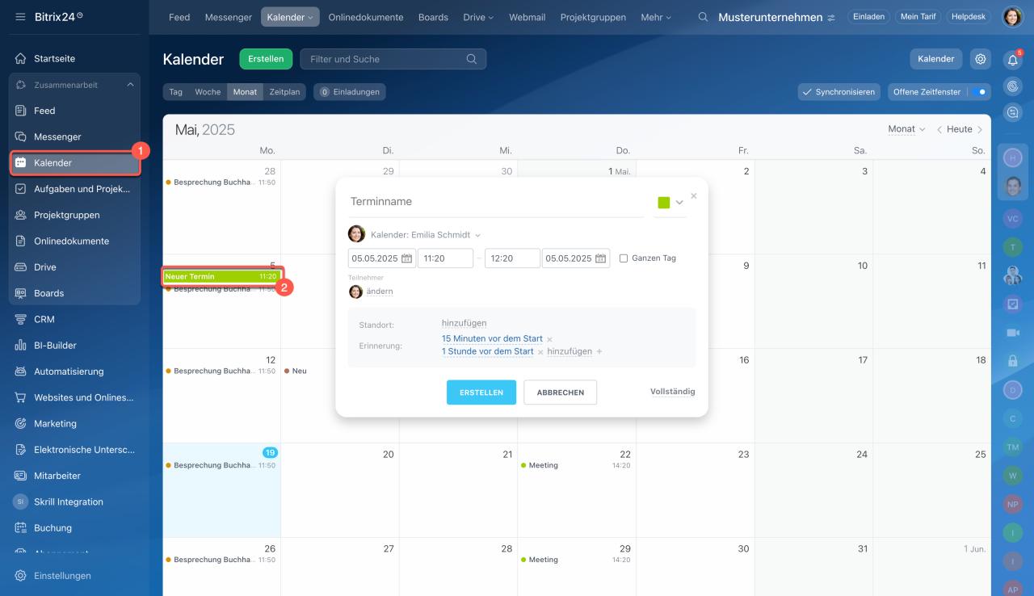Screen dimensions: 1034x596
Task: Check the Ganzen Tag checkbox
Action: pyautogui.click(x=623, y=258)
